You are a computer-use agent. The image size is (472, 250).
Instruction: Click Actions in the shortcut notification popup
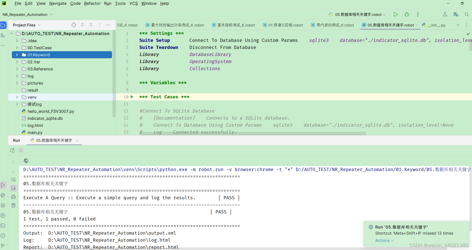tap(383, 240)
